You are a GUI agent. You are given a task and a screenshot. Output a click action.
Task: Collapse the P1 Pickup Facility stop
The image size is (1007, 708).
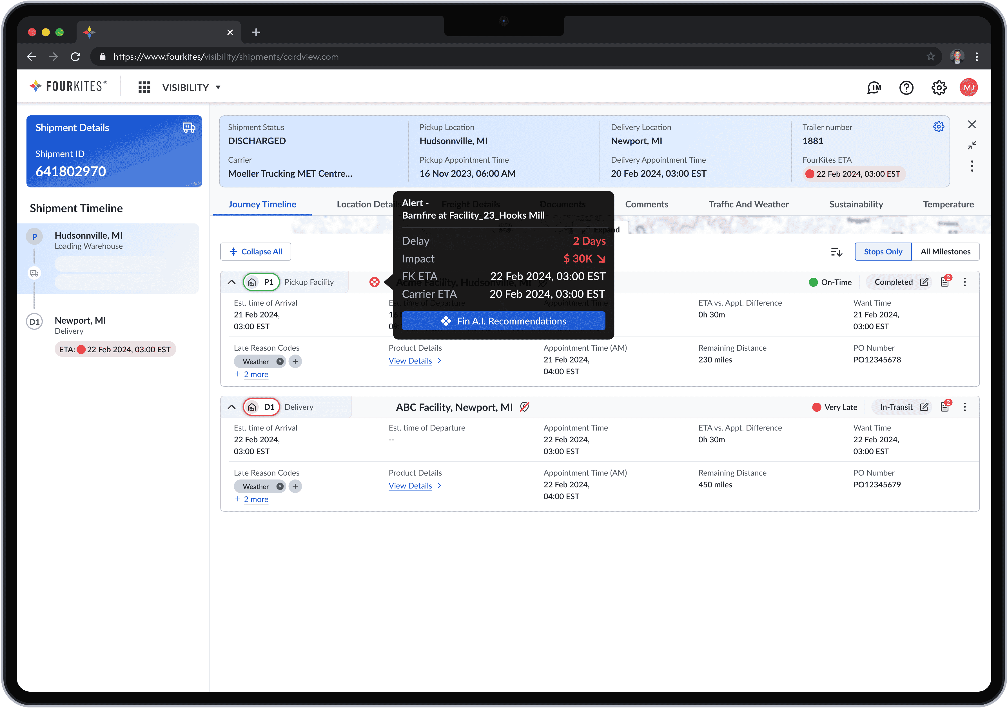231,282
